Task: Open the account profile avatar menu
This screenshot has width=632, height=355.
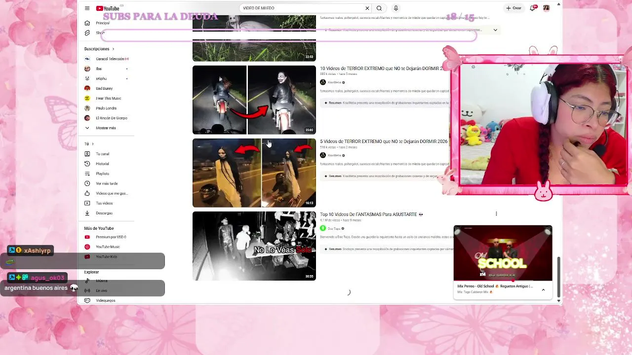Action: pyautogui.click(x=546, y=8)
